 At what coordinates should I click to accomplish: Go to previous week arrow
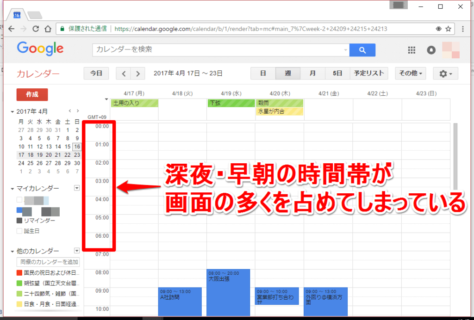[124, 74]
